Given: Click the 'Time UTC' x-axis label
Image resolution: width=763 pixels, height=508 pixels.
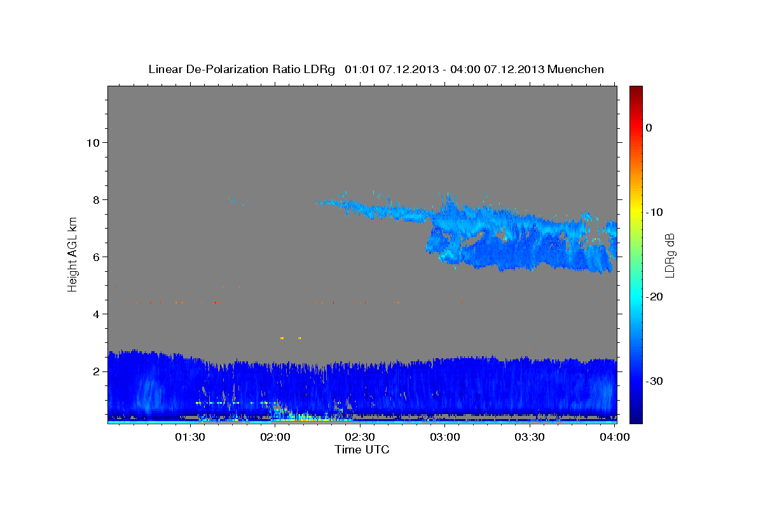Looking at the screenshot, I should pos(362,450).
